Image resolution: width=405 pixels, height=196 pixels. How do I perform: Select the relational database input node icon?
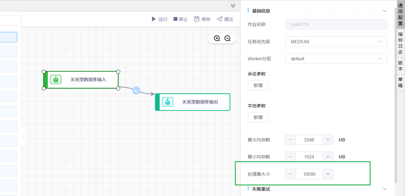56,80
